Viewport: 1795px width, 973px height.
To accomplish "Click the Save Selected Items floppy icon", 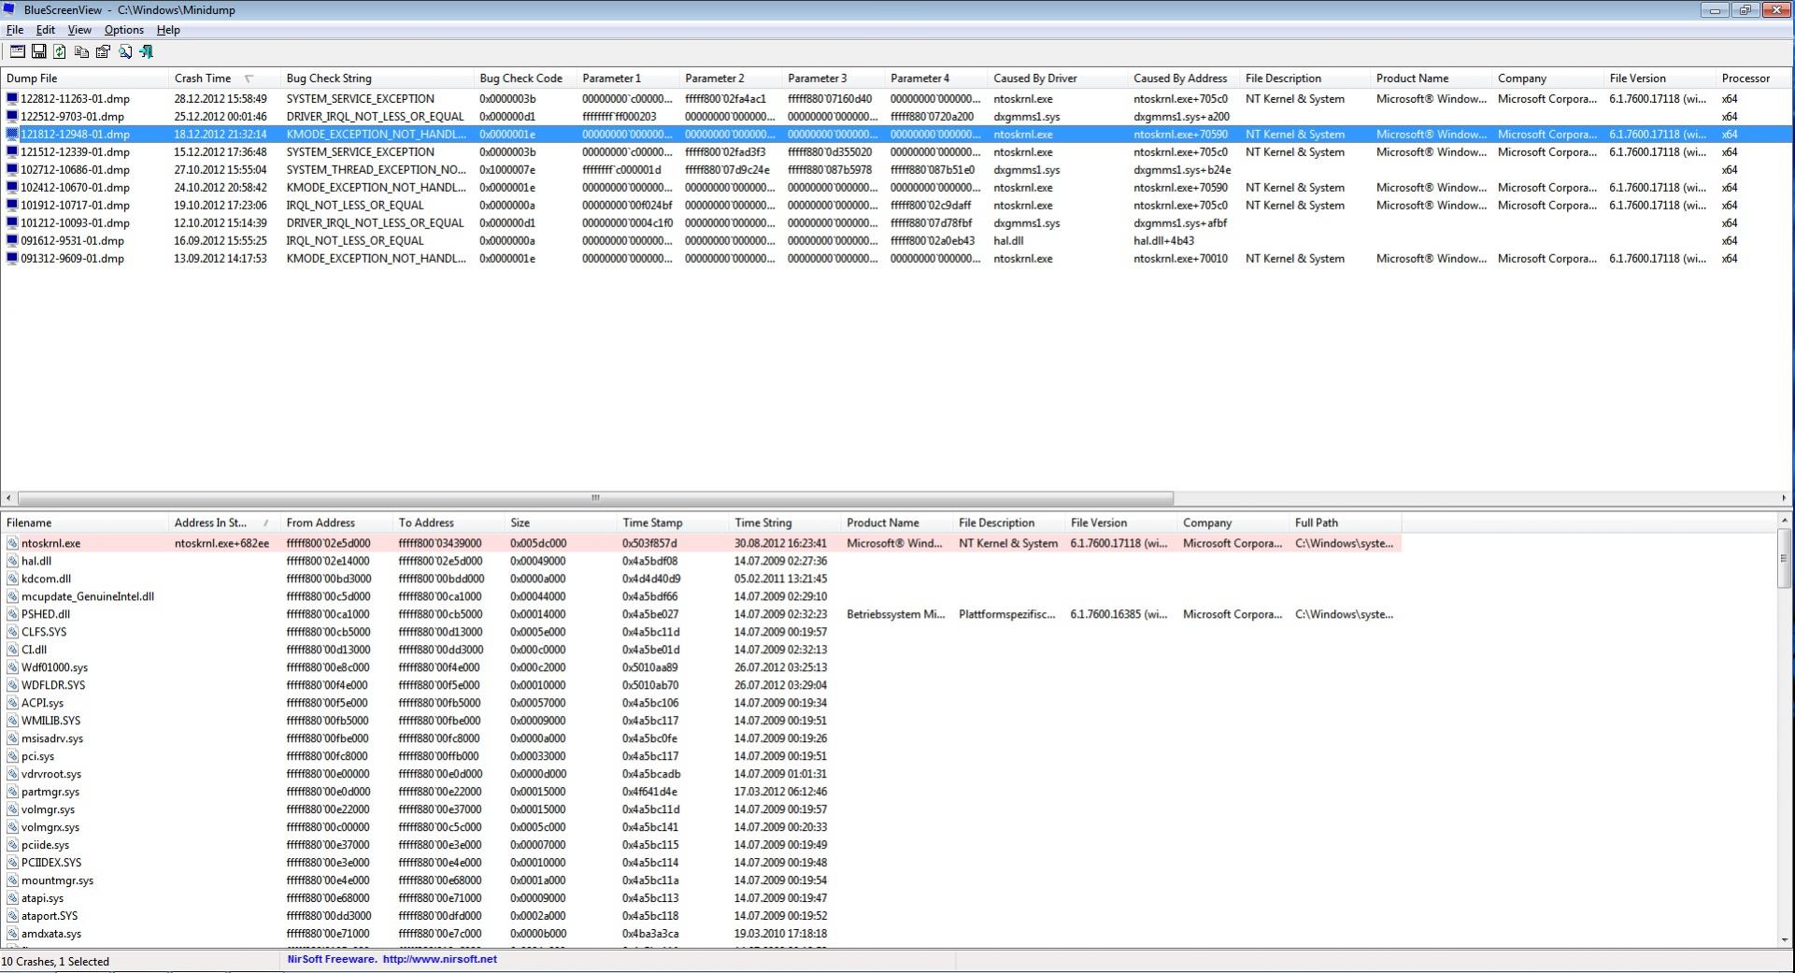I will (38, 51).
